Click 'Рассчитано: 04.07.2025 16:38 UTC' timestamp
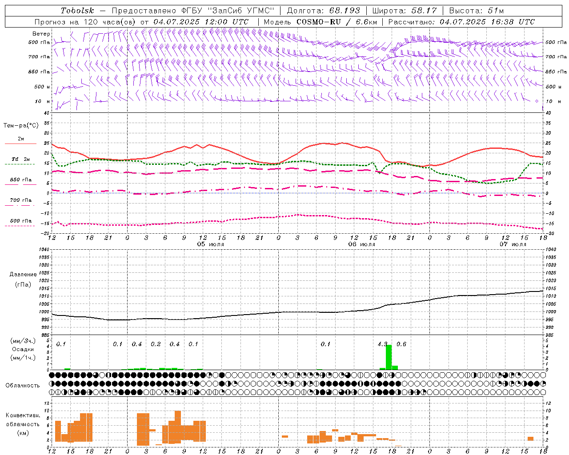Image resolution: width=569 pixels, height=455 pixels. (x=461, y=22)
